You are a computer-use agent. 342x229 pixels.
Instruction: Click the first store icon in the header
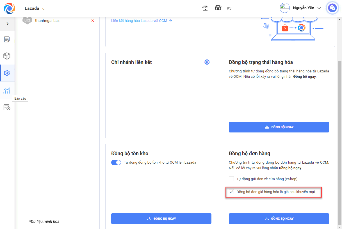[x=205, y=8]
